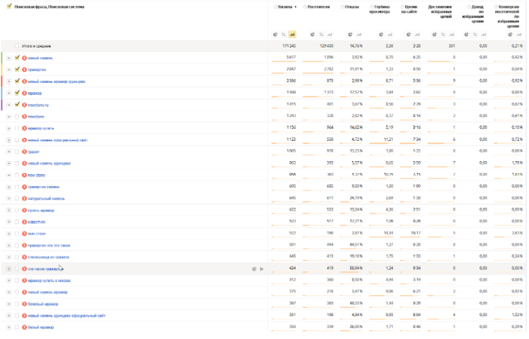The height and width of the screenshot is (339, 529).
Task: Expand the 'мрамор купить' row
Action: (x=9, y=128)
